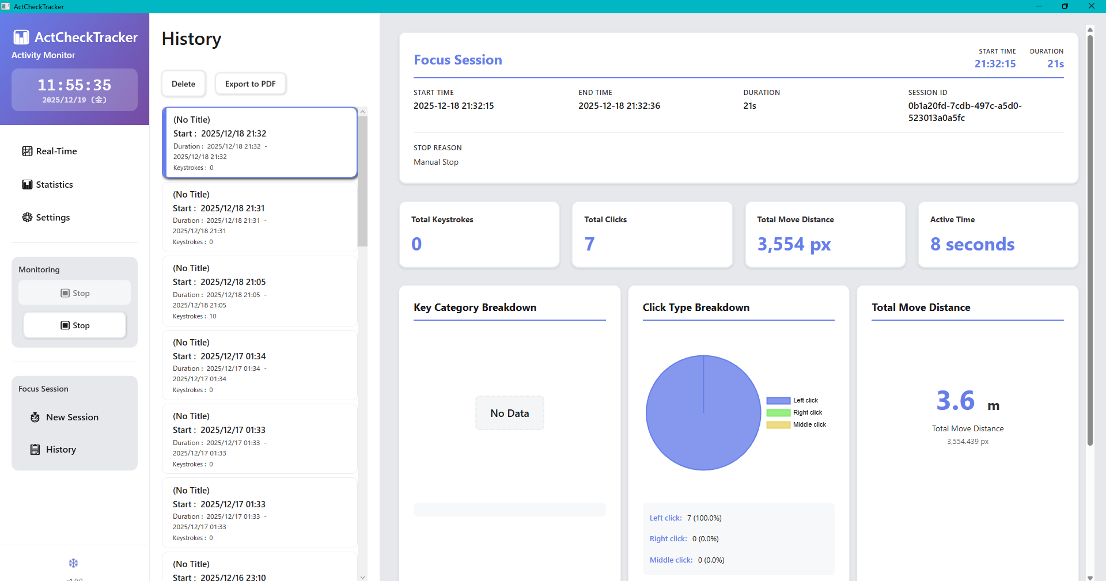Click the New Session timer icon
Image resolution: width=1106 pixels, height=581 pixels.
click(x=35, y=417)
